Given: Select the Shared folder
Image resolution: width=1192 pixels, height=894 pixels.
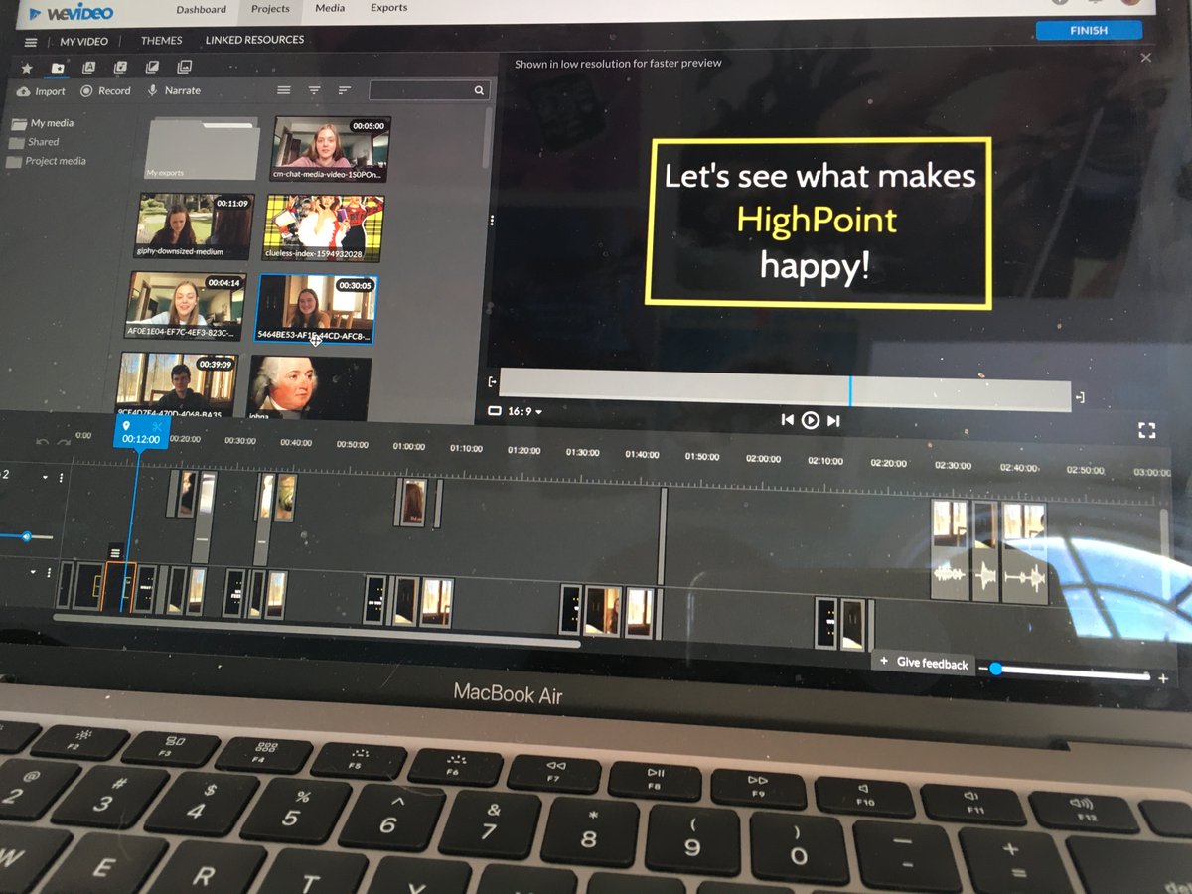Looking at the screenshot, I should (x=35, y=142).
